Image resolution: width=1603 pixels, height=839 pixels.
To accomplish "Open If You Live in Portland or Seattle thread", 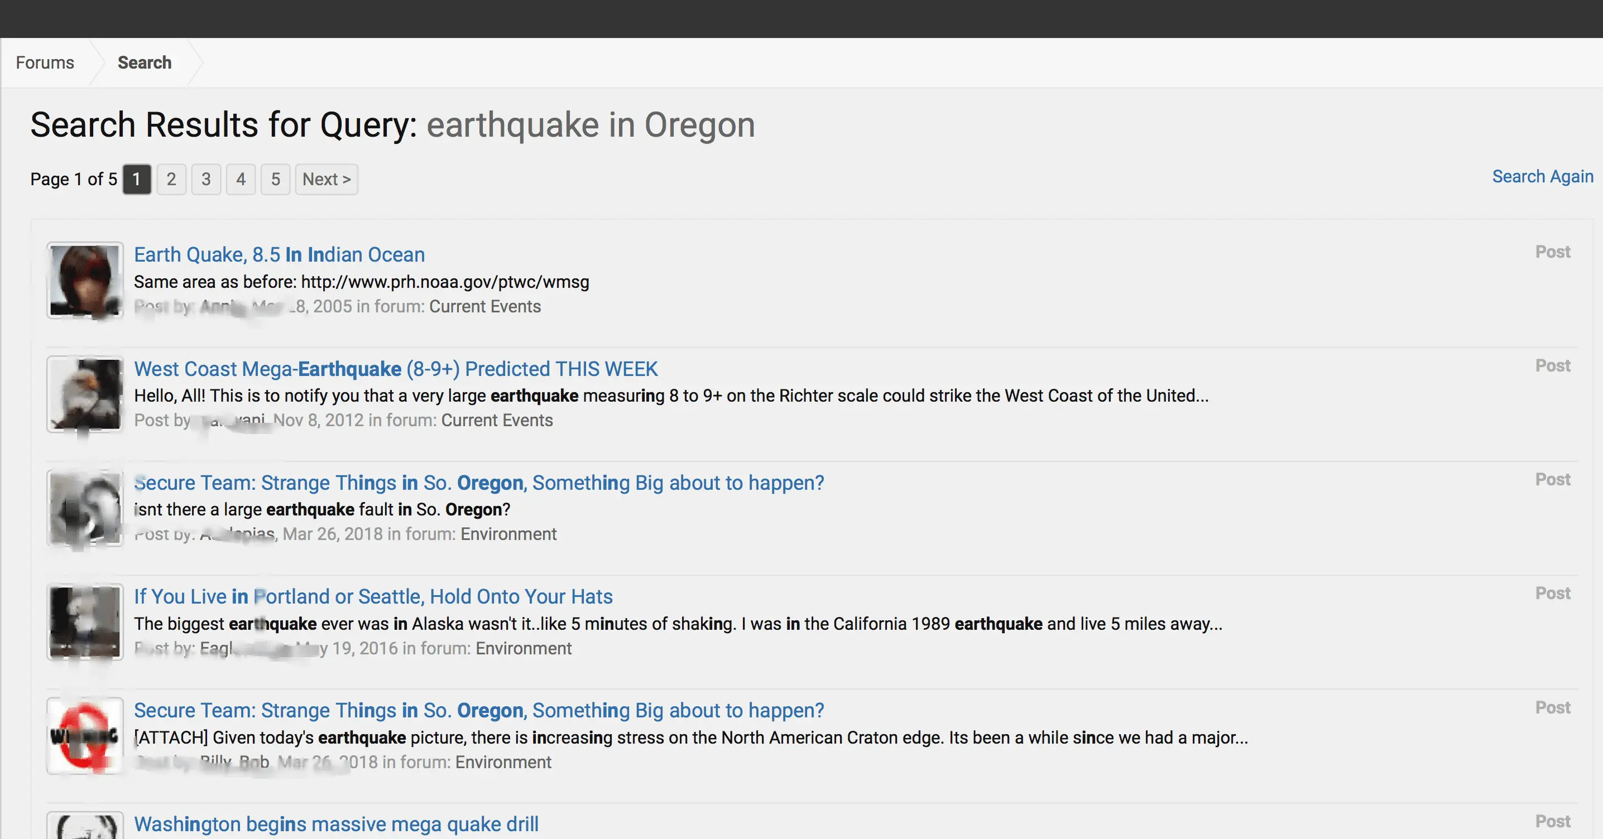I will [373, 596].
